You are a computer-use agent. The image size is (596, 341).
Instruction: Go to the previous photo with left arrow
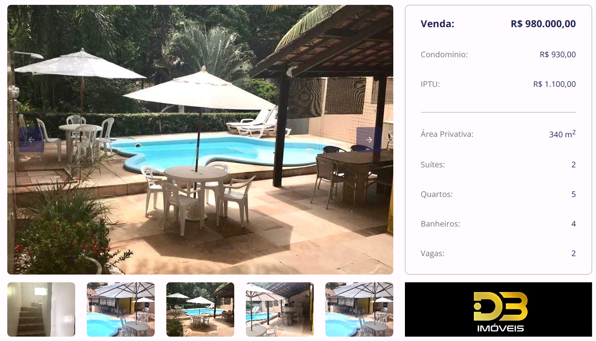(32, 140)
